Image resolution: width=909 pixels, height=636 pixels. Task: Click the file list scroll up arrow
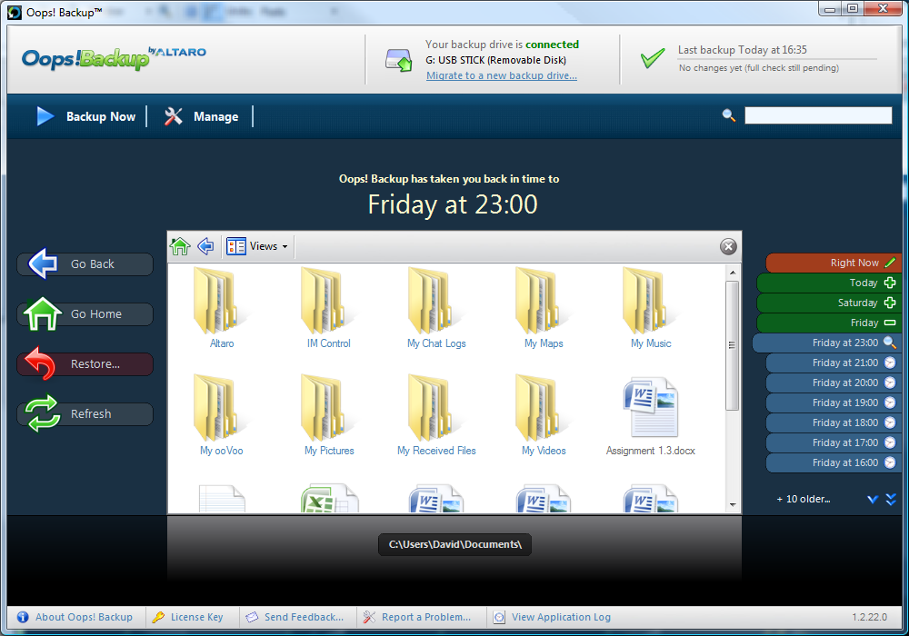click(733, 273)
